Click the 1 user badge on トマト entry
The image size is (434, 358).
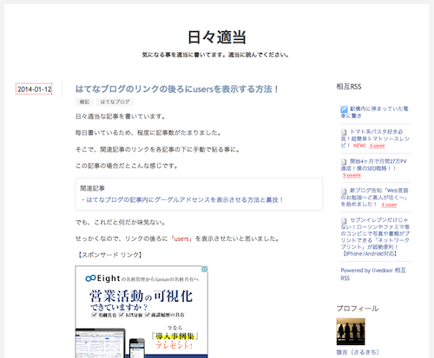[x=378, y=146]
